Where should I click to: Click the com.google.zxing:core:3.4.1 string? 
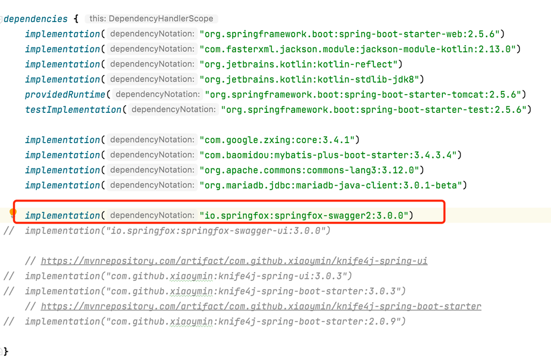[x=277, y=140]
